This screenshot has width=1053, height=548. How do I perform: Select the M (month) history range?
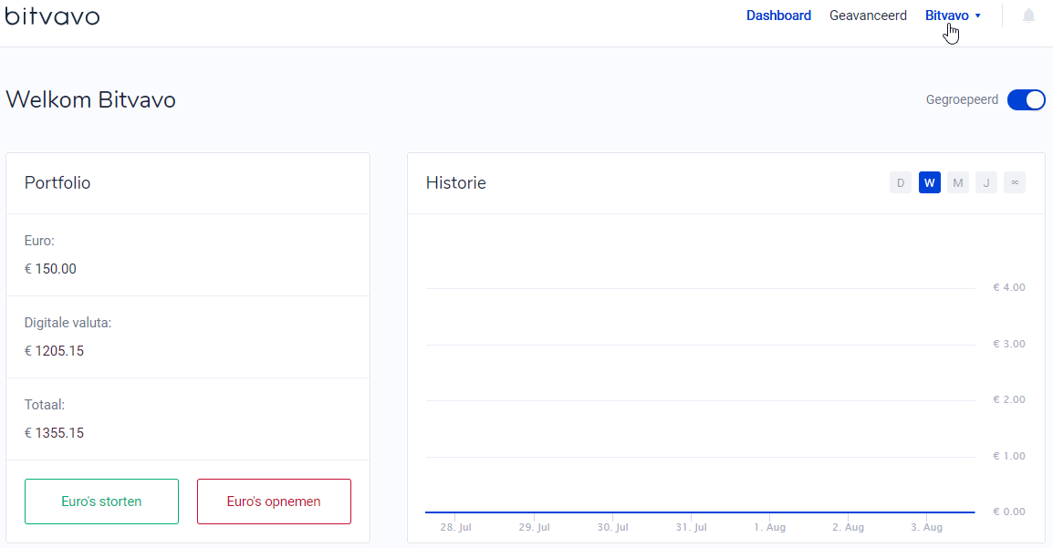tap(957, 182)
